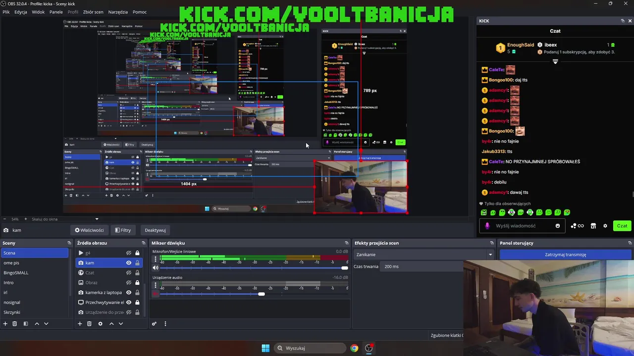Open Google Chrome from the taskbar
Screen dimensions: 634x356
pyautogui.click(x=354, y=348)
